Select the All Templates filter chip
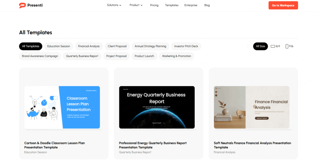Screen dimensions: 319x163 31,46
